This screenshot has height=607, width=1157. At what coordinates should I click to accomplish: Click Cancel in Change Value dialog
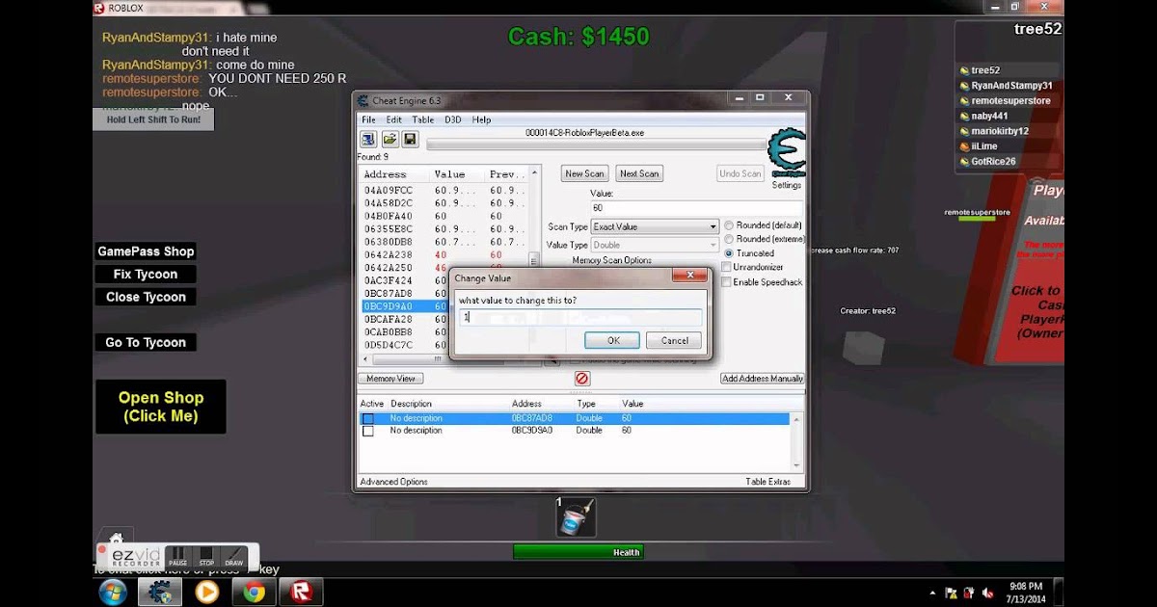click(674, 340)
